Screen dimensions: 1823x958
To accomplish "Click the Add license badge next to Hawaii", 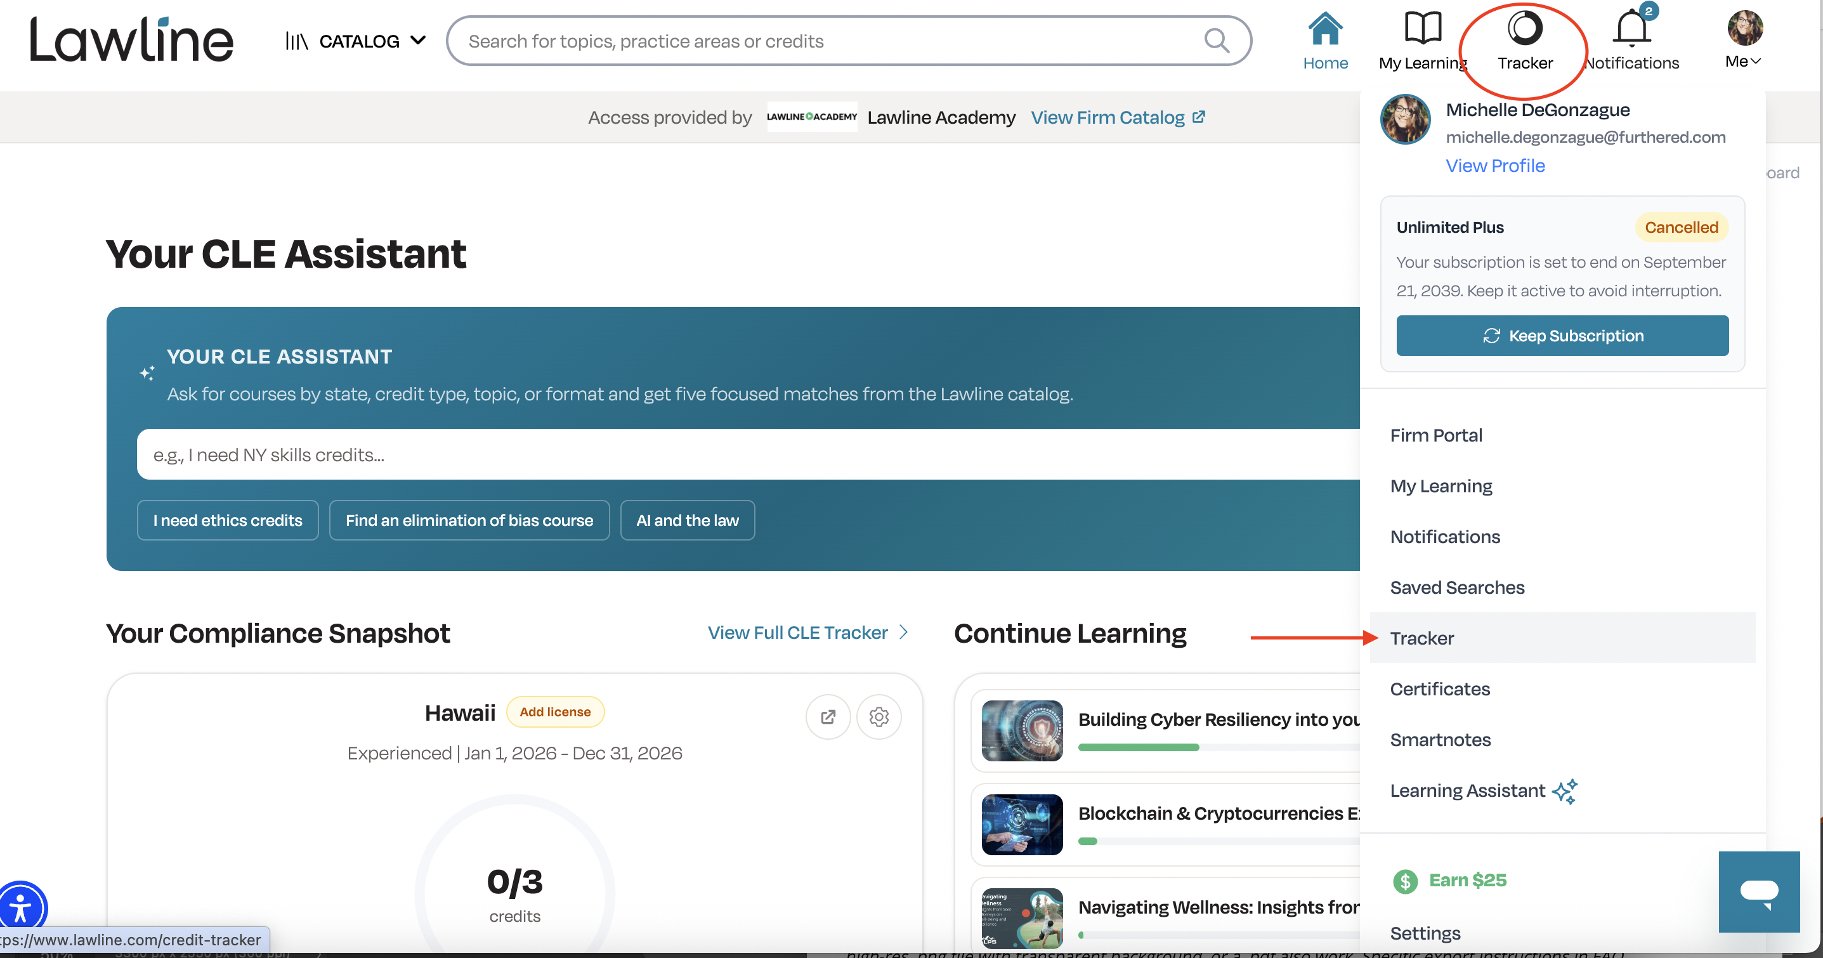I will (x=555, y=712).
